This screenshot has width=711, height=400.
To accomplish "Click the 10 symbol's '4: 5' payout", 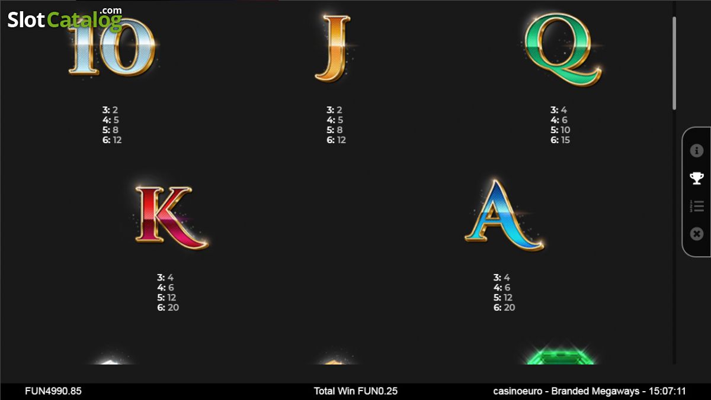I will coord(111,120).
